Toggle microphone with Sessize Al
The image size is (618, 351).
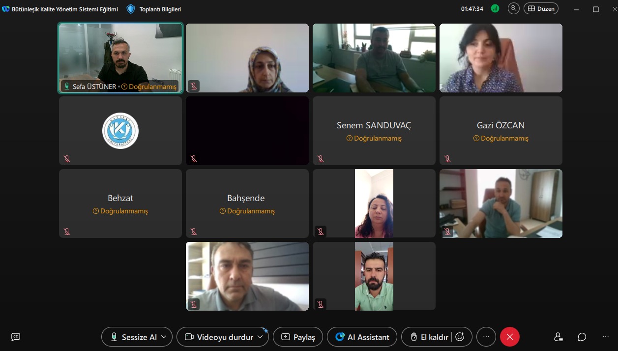pos(134,337)
